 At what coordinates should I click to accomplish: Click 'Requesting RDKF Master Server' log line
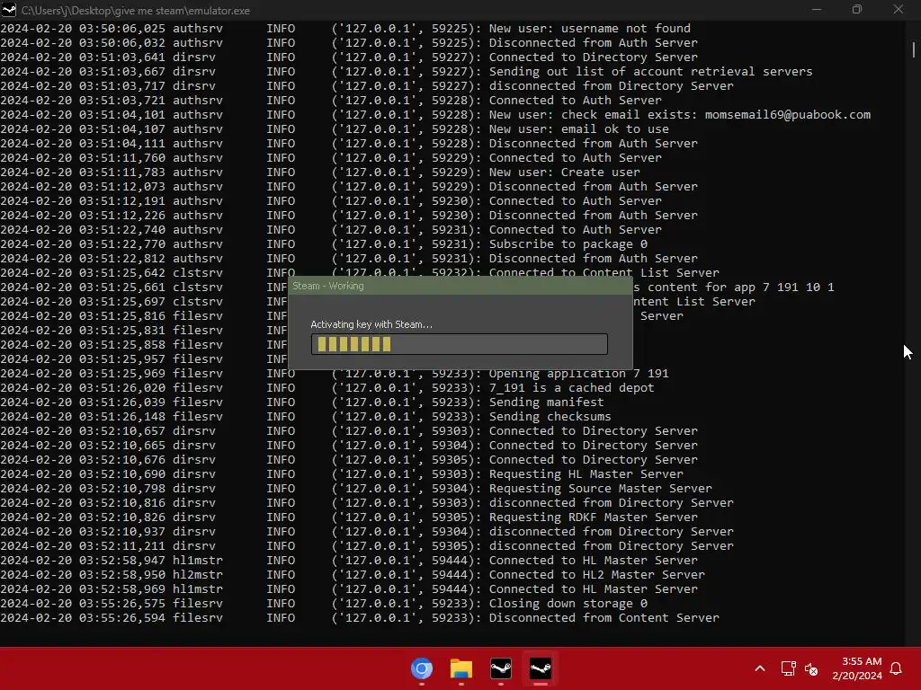[594, 517]
